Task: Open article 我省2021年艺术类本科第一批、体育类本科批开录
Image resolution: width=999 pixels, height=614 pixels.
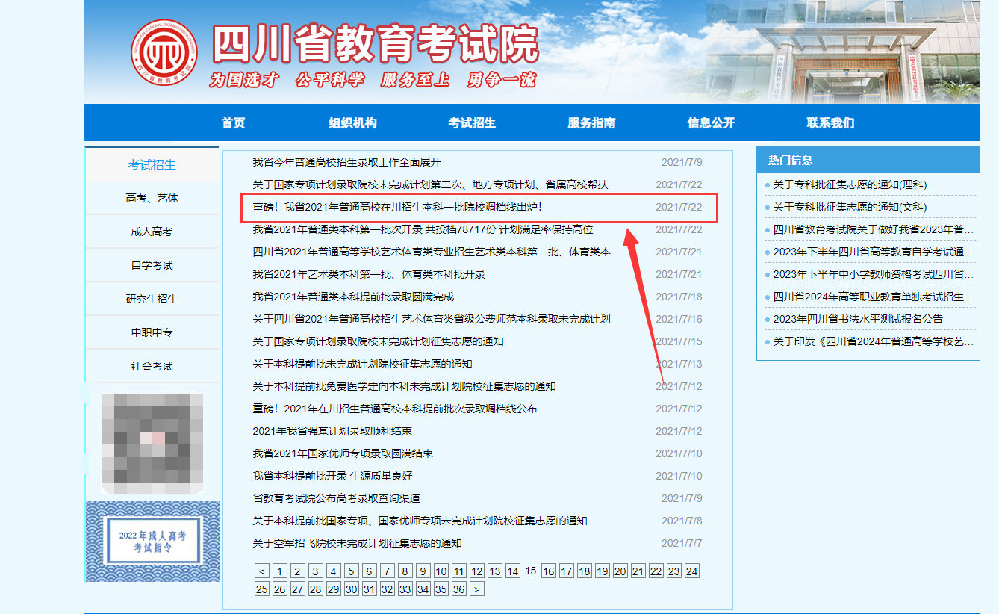Action: coord(370,274)
